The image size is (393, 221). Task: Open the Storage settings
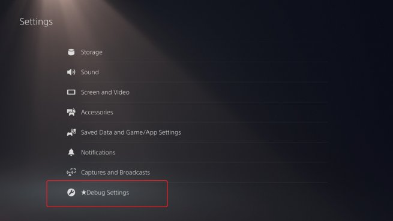coord(91,52)
